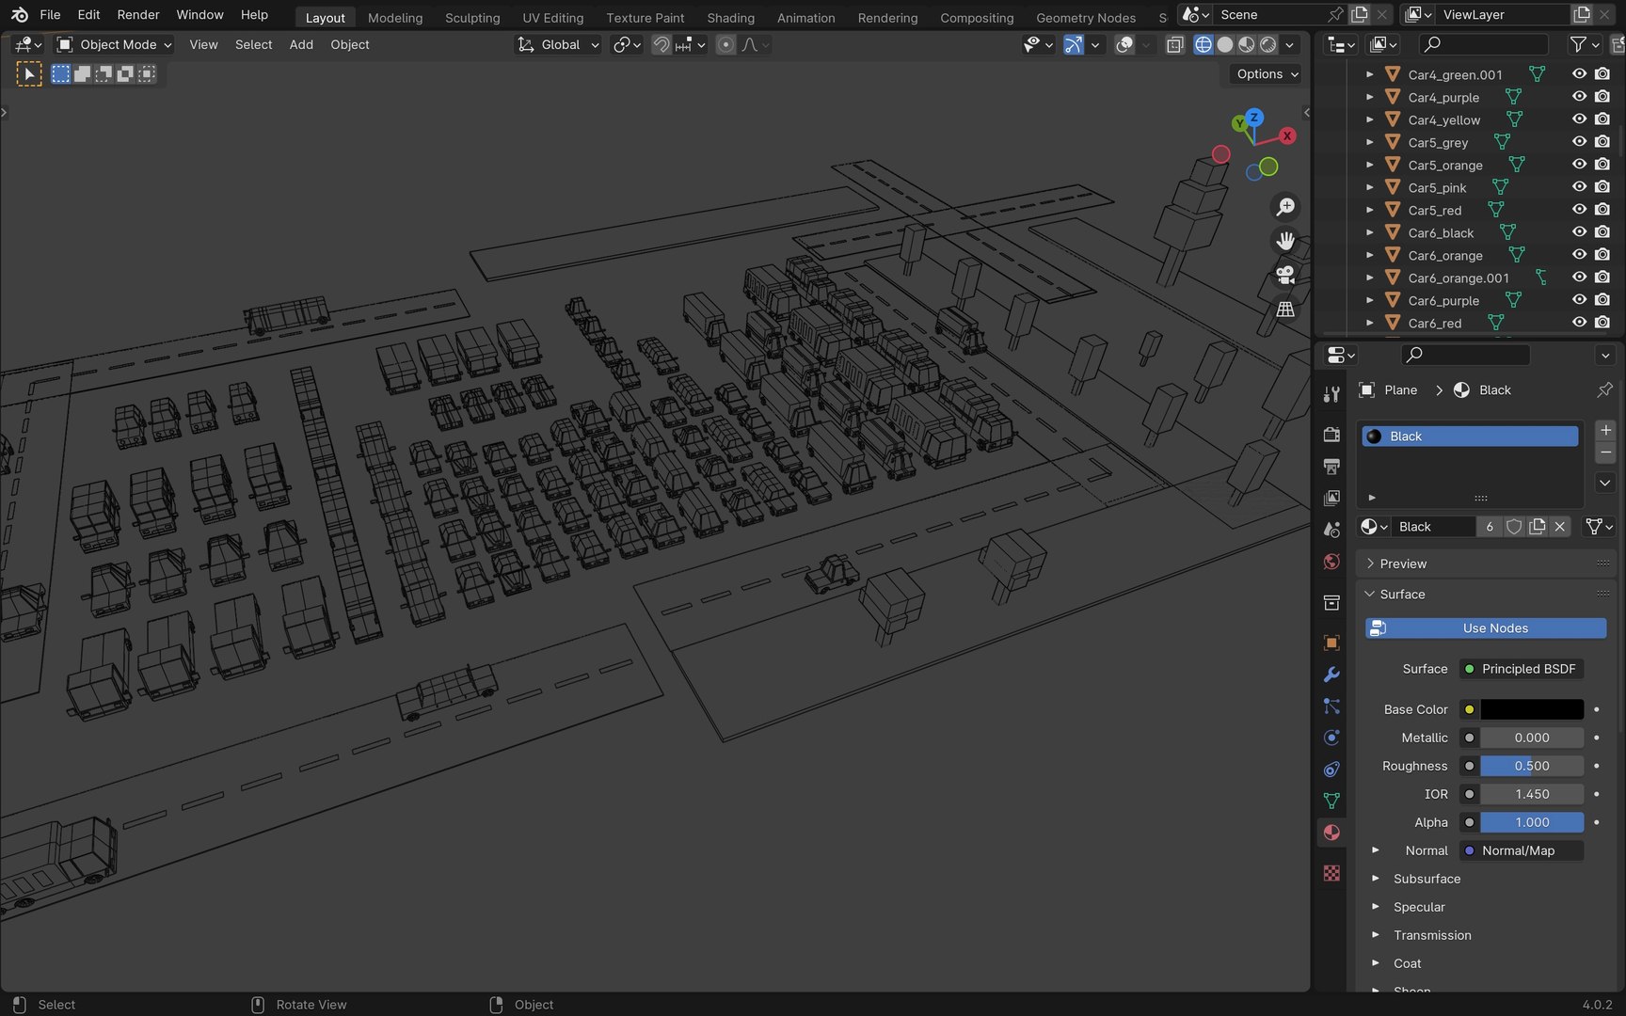Image resolution: width=1626 pixels, height=1016 pixels.
Task: Toggle camera view with camera gizmo
Action: pyautogui.click(x=1285, y=275)
